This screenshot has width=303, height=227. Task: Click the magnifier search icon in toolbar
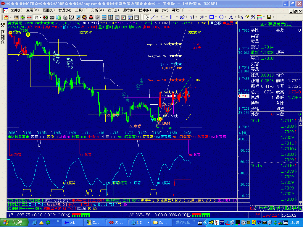(x=78, y=17)
